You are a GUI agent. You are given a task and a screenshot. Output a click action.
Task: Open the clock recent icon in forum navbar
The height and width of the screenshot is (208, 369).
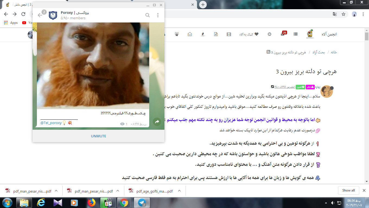click(269, 34)
